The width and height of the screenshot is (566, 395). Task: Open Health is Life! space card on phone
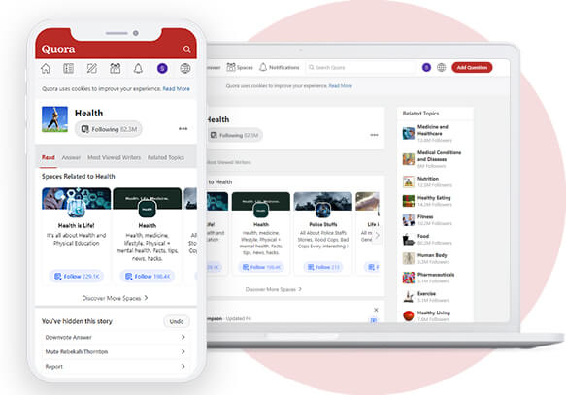point(76,235)
